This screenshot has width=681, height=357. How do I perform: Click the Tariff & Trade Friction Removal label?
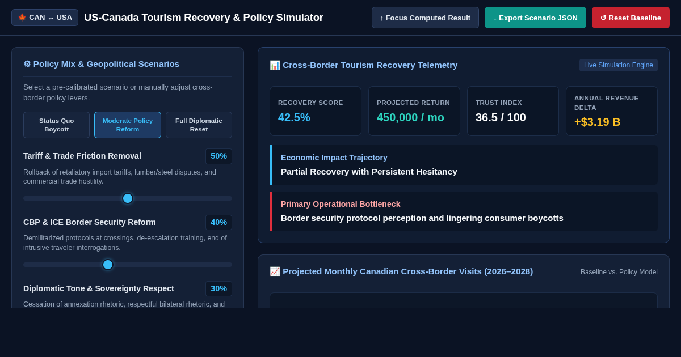pos(82,156)
